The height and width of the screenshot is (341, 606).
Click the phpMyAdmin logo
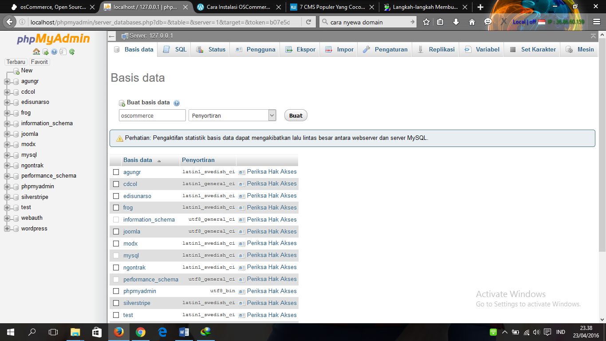[53, 39]
